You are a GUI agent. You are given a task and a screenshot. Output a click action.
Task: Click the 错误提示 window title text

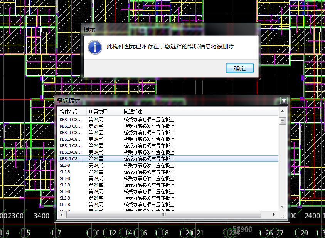(x=69, y=100)
